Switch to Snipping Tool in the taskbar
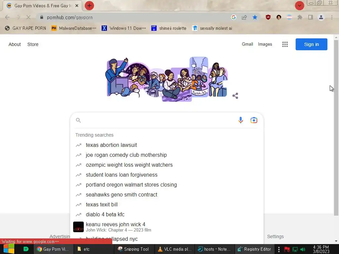Viewport: 339px width, 254px height. (x=134, y=249)
